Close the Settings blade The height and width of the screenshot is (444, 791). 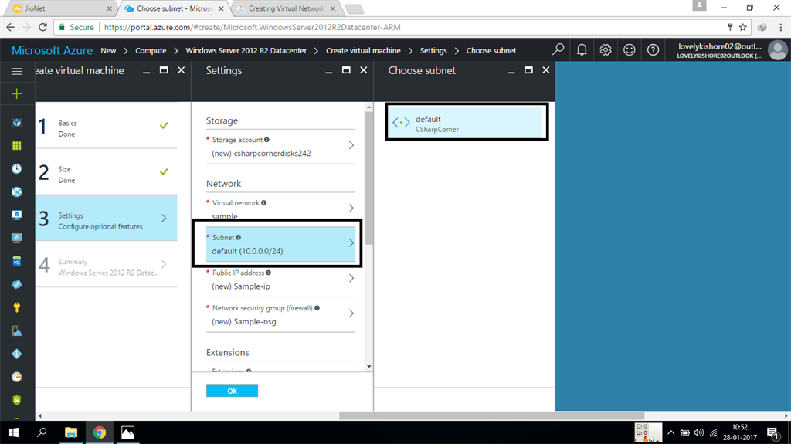pos(363,70)
